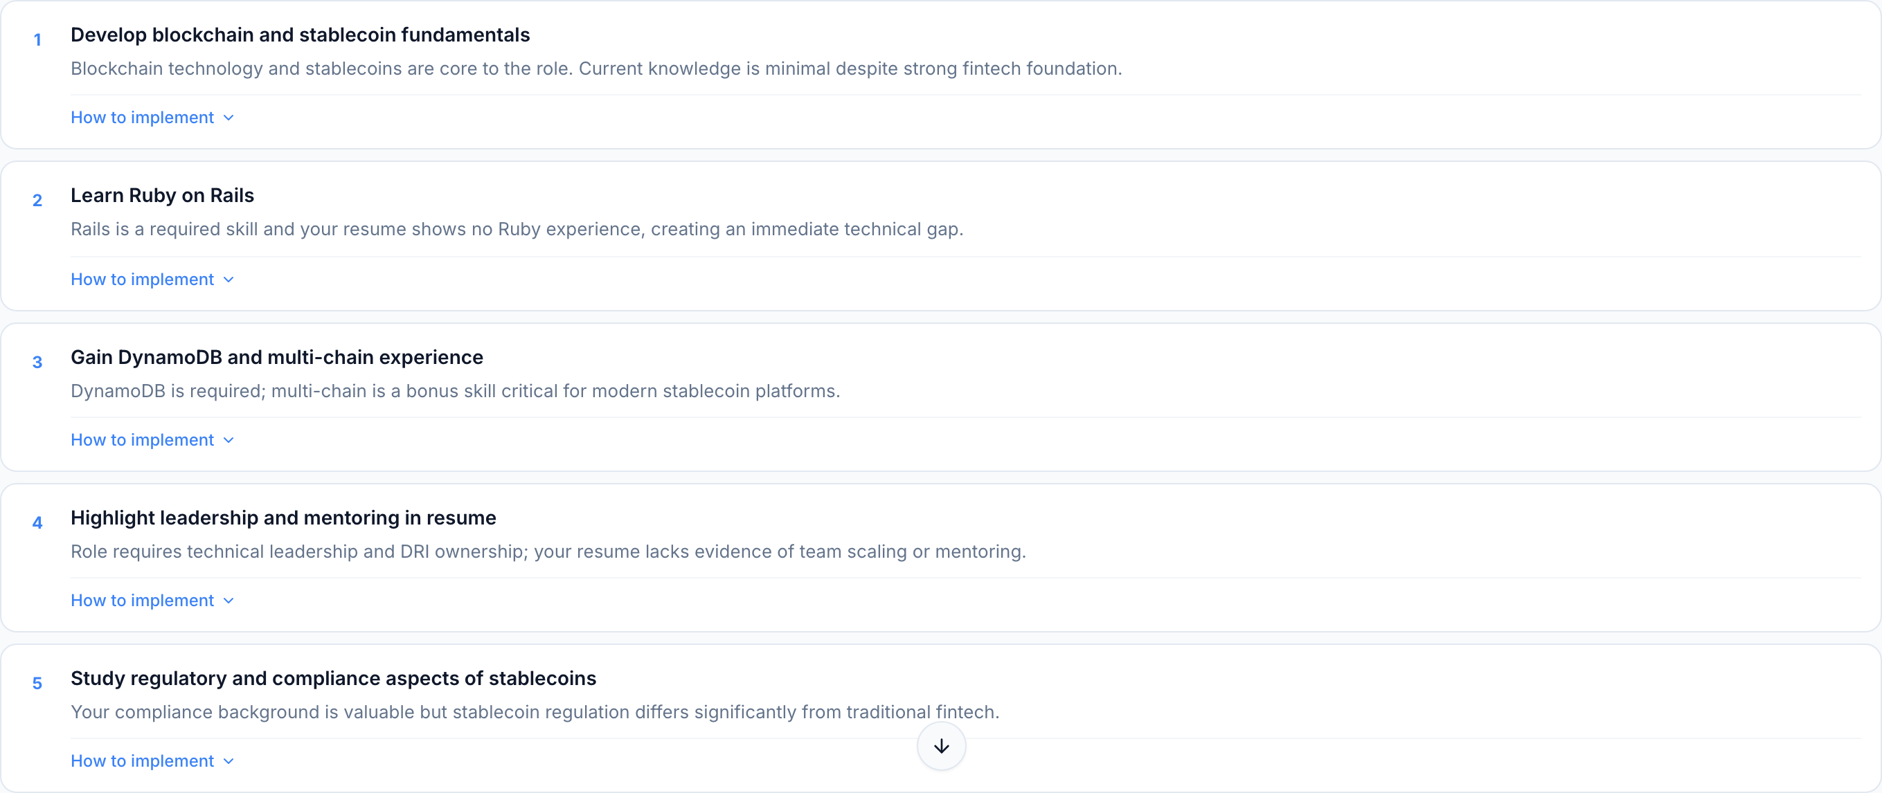Click the text about no Ruby experience
This screenshot has width=1882, height=793.
pyautogui.click(x=517, y=229)
